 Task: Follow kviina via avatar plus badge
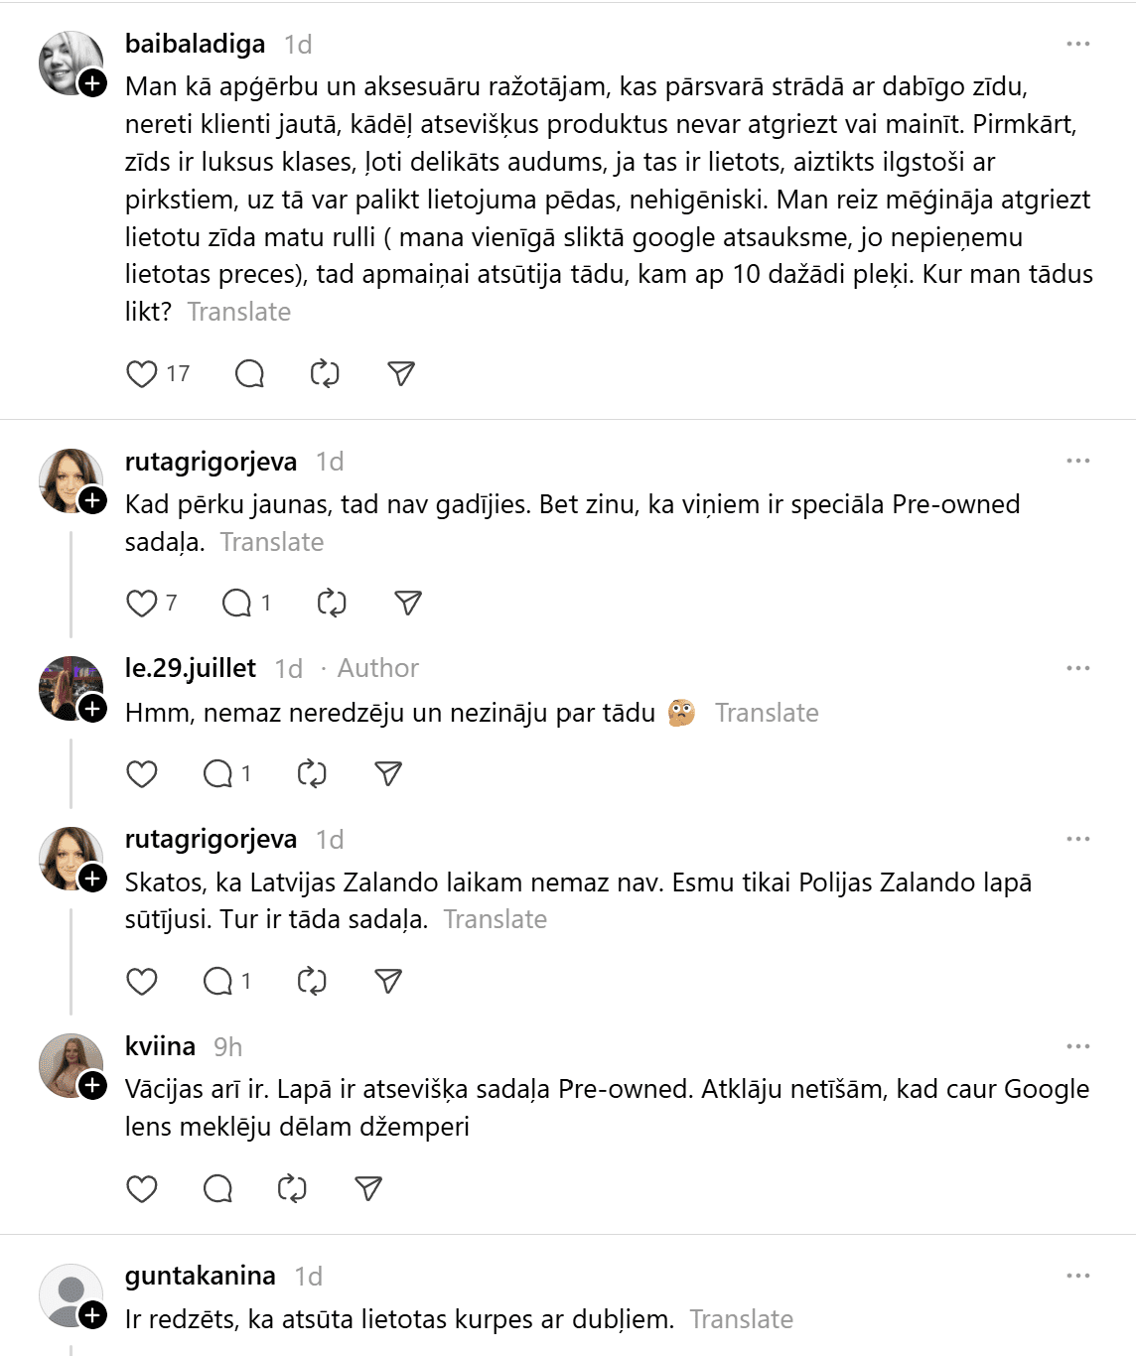[93, 1086]
